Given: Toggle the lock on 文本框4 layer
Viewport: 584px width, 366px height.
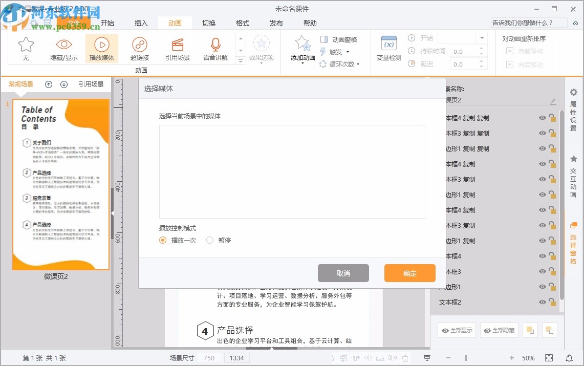Looking at the screenshot, I should tap(553, 256).
